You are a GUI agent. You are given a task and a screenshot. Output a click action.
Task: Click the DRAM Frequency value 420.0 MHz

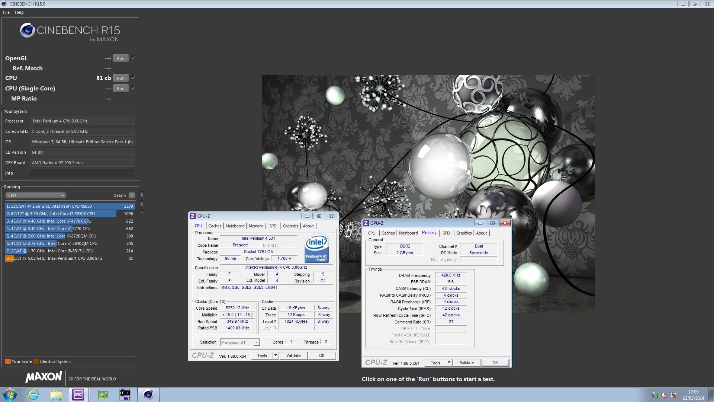(x=451, y=275)
